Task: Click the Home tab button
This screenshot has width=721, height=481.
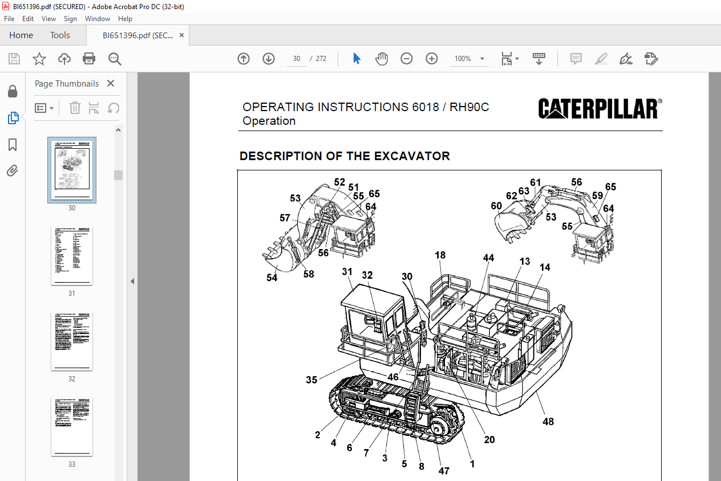Action: point(21,35)
